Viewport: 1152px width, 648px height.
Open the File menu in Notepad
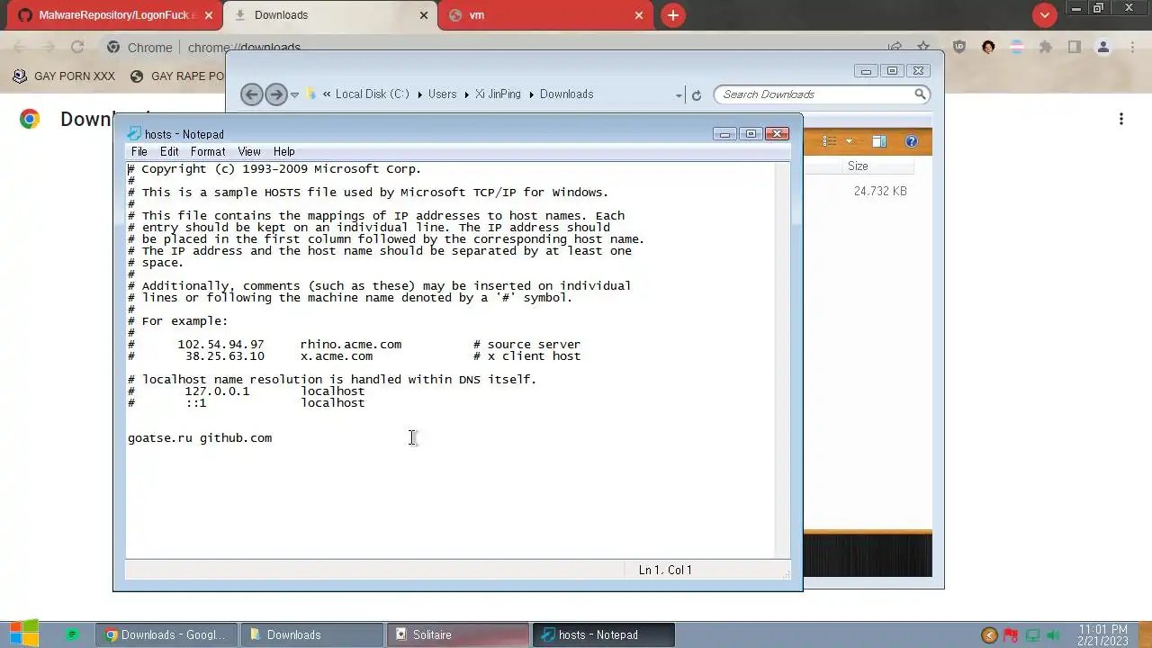pyautogui.click(x=139, y=151)
